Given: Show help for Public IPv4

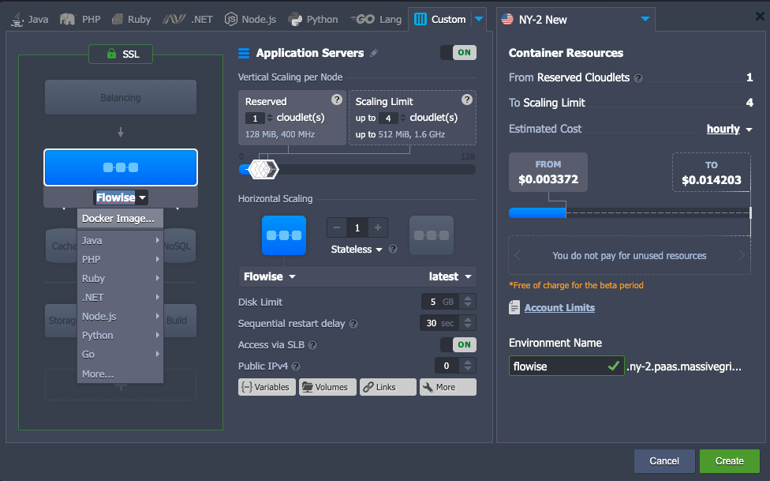Looking at the screenshot, I should coord(296,366).
